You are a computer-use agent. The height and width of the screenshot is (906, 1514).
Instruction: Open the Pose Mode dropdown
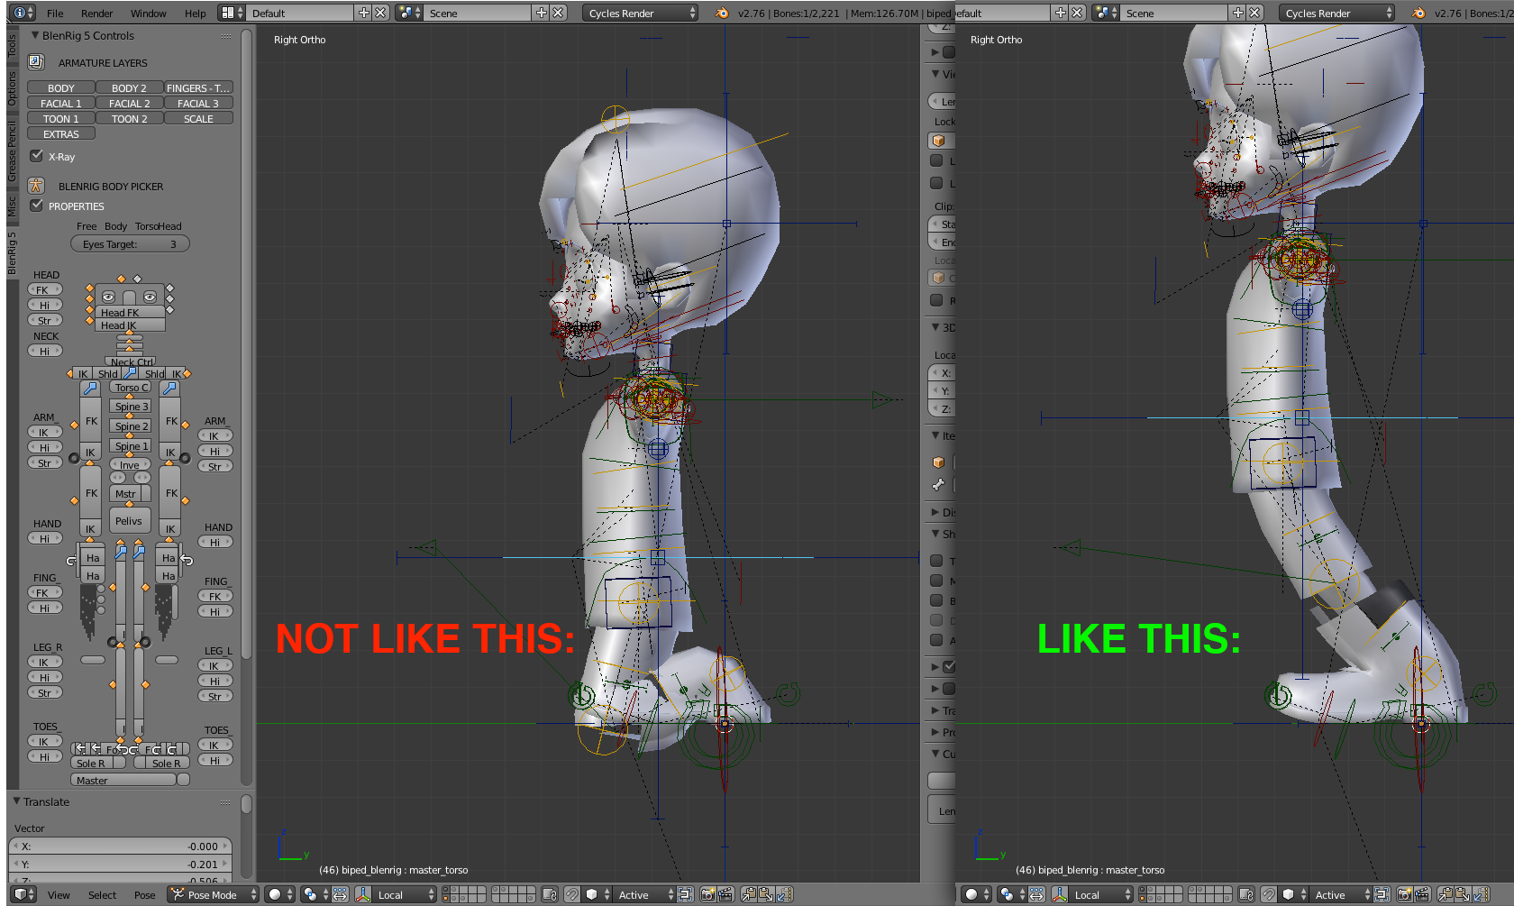click(214, 894)
